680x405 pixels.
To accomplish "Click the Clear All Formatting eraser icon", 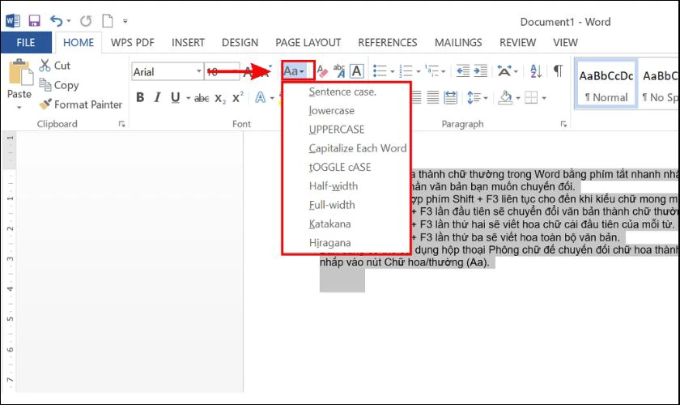I will 322,72.
